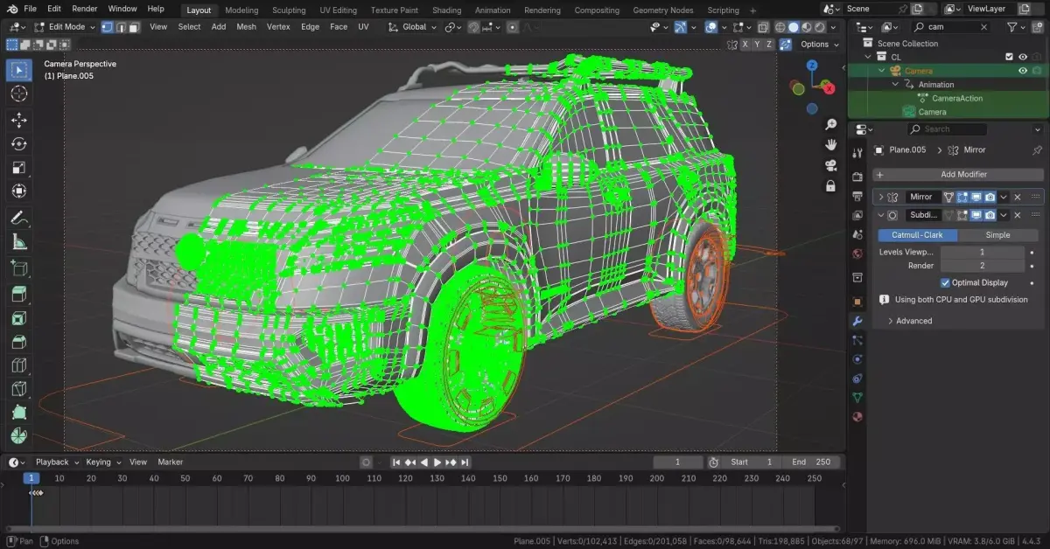Select the 3D Cursor tool
This screenshot has width=1050, height=549.
click(19, 94)
